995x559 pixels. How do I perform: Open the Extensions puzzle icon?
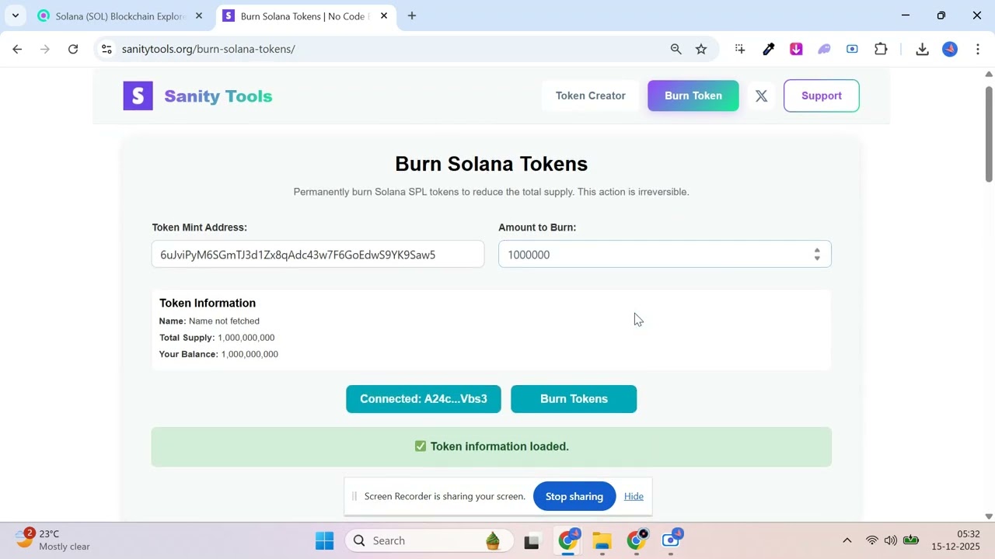point(881,49)
